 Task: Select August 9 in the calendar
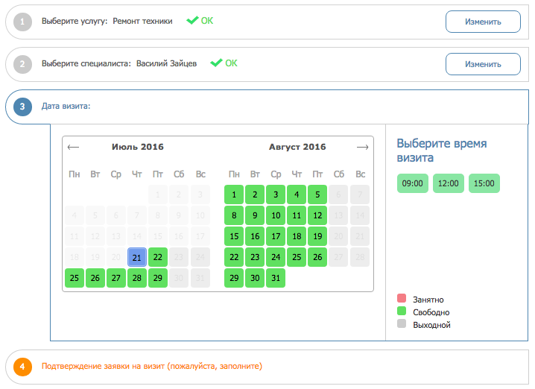point(255,215)
